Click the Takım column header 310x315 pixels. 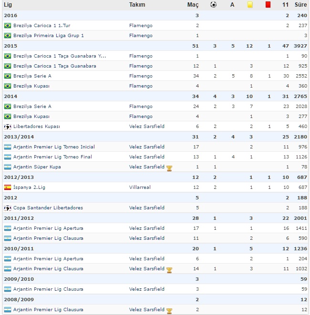point(137,5)
